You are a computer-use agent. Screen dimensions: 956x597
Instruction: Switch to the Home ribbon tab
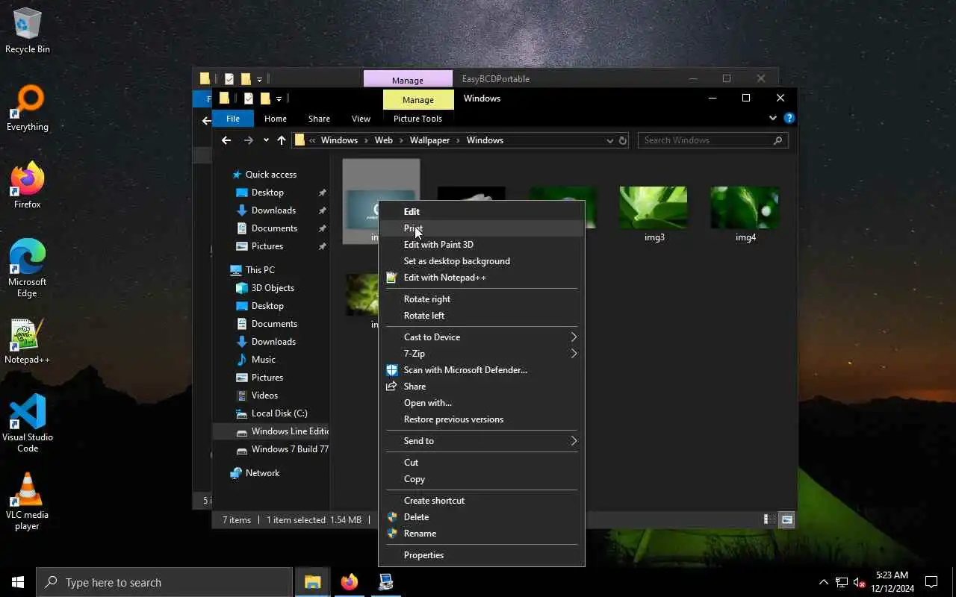[x=275, y=119]
